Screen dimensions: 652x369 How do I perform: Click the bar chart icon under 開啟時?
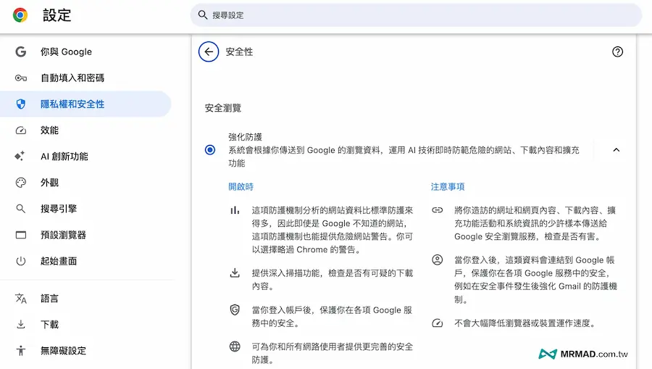click(x=235, y=210)
